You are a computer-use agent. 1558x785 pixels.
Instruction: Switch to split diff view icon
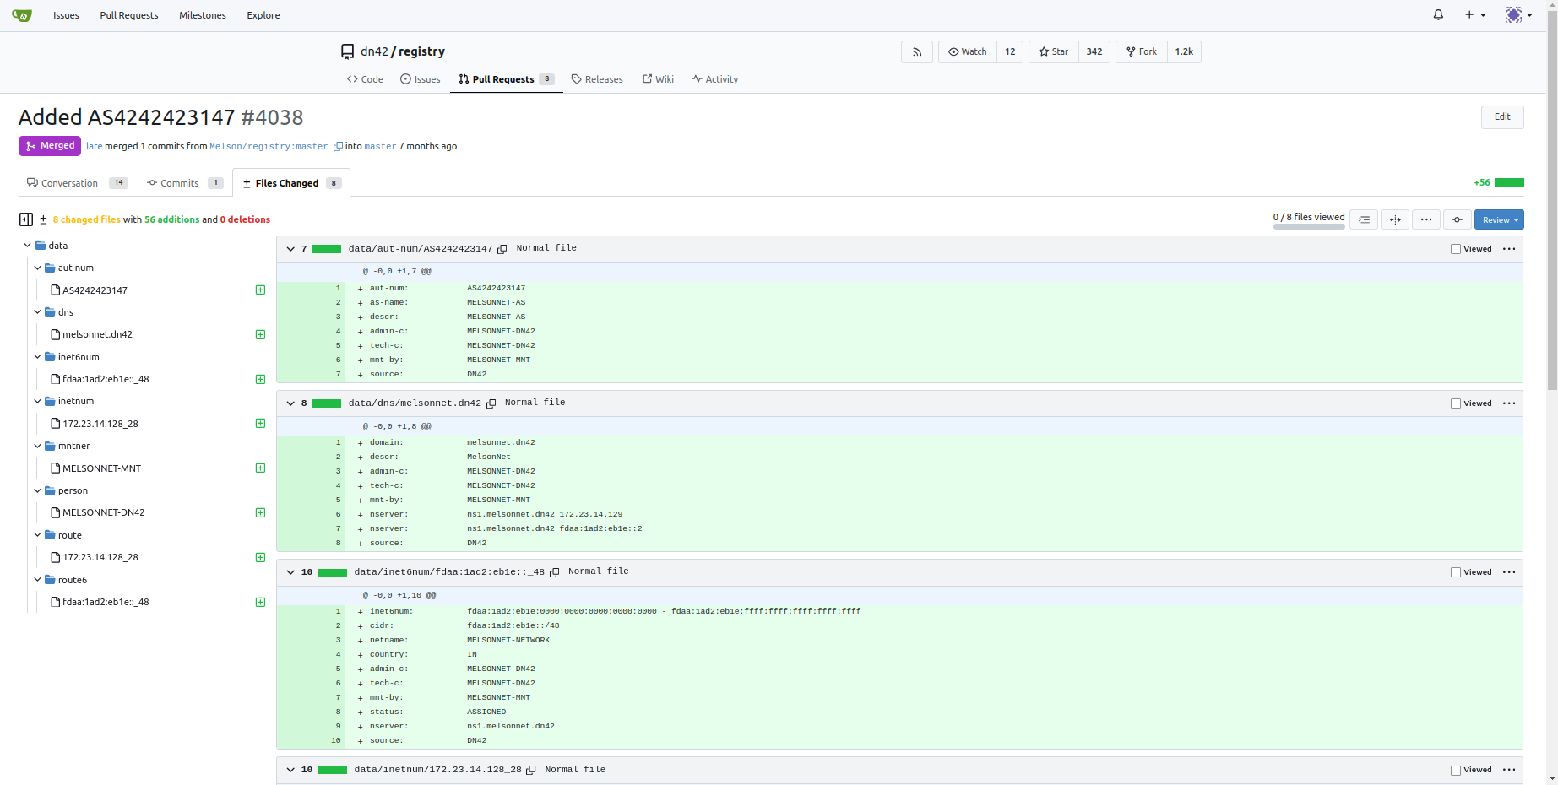click(x=1394, y=219)
